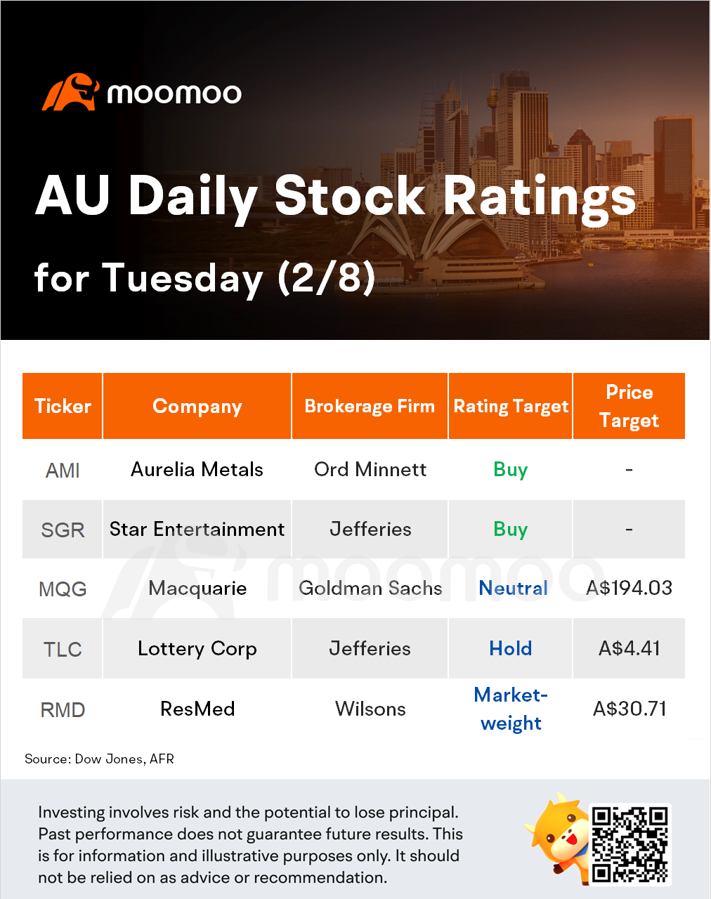Click the Rating Target column header

coord(511,406)
